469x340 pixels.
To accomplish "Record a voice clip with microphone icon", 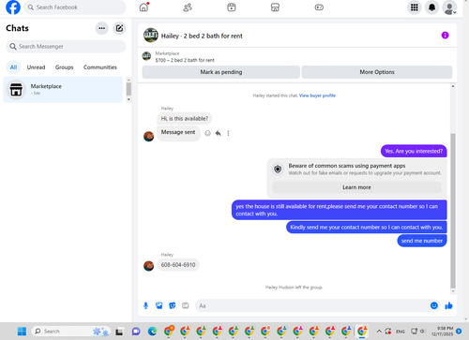I will pos(145,305).
